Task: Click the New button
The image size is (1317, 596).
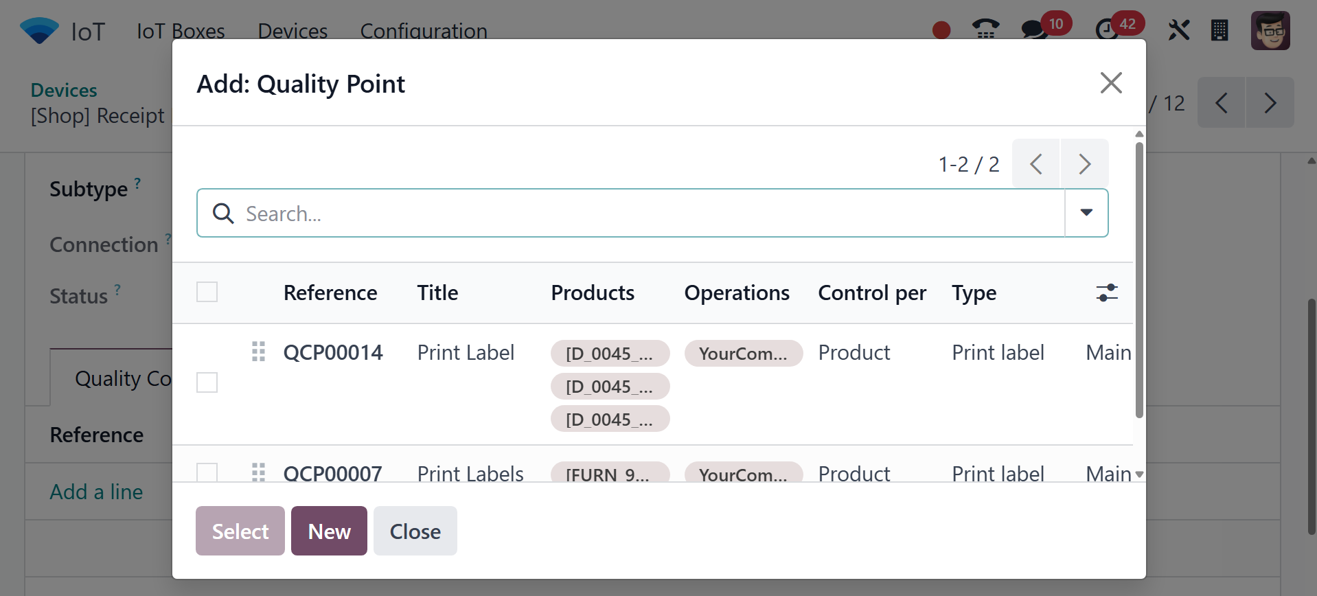Action: pos(329,531)
